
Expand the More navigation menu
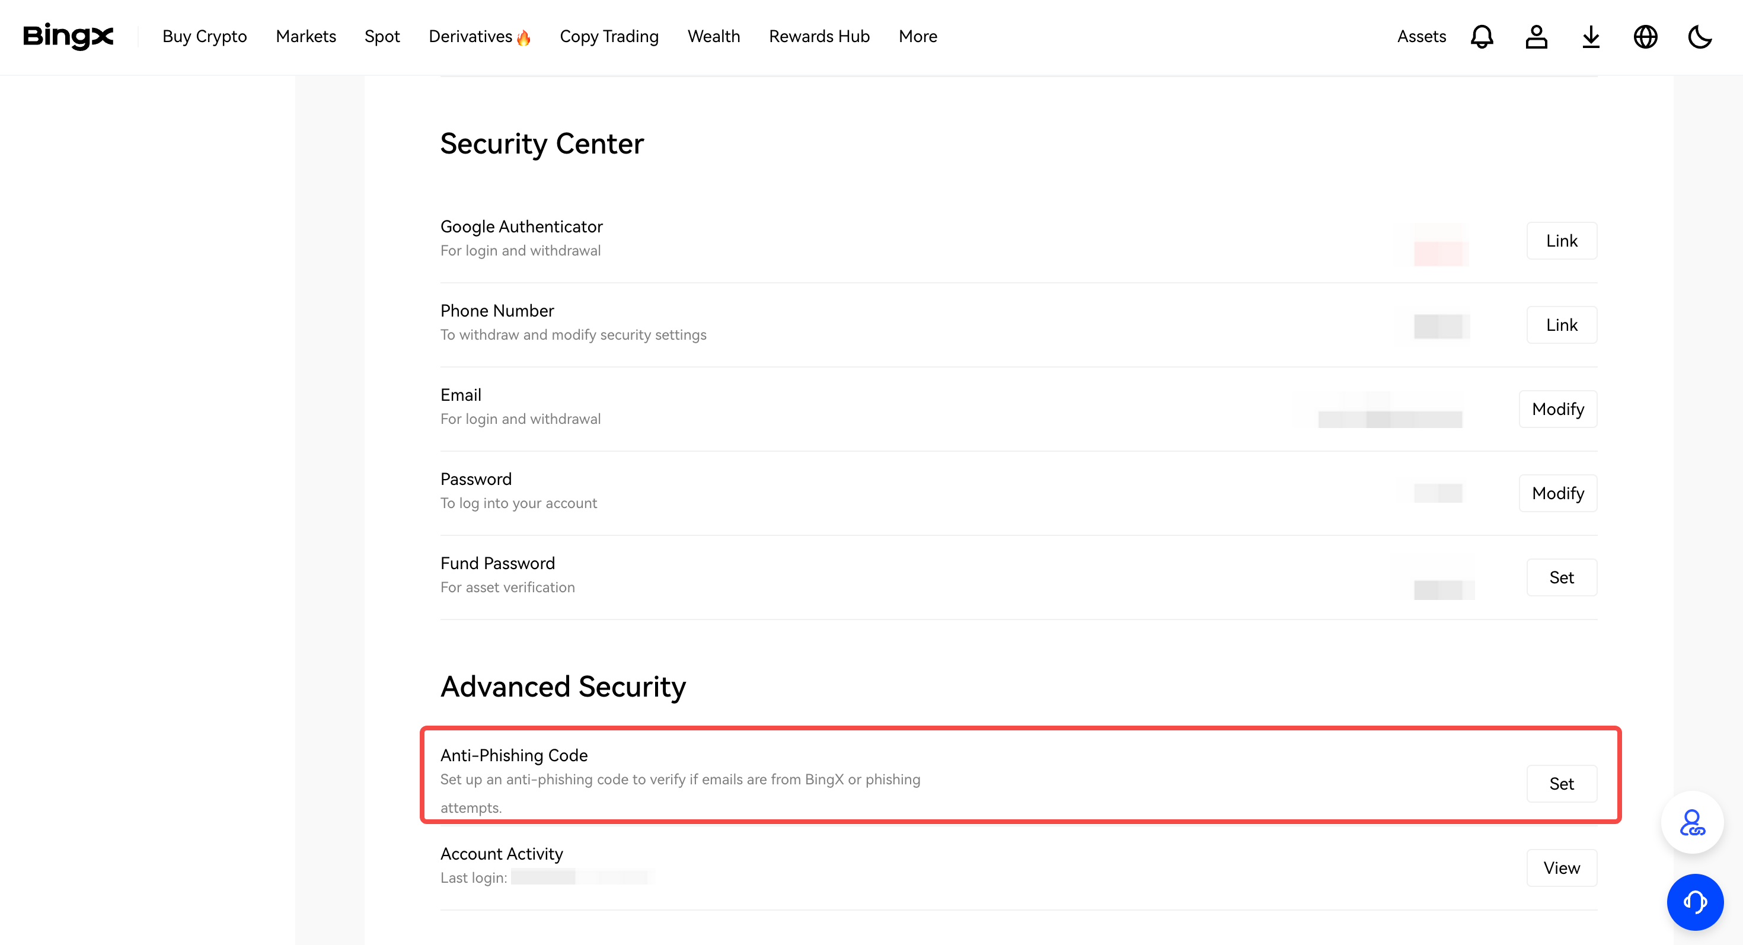click(x=918, y=37)
